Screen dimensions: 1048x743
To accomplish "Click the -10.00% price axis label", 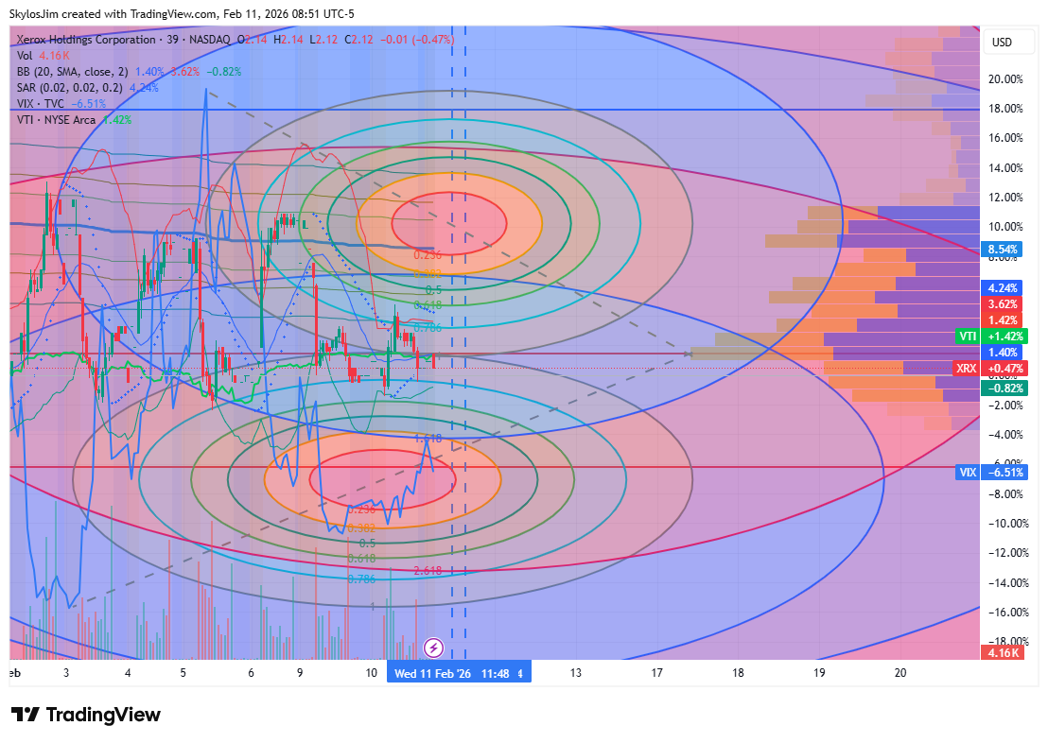I will 1008,523.
